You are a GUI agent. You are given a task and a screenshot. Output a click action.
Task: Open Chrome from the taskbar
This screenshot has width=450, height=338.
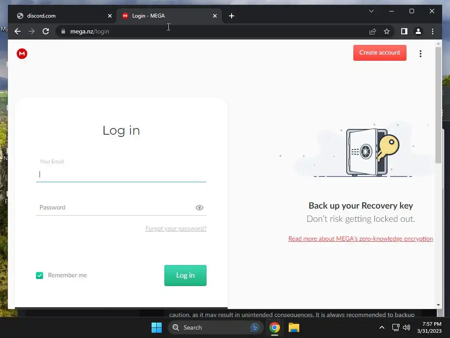point(275,327)
